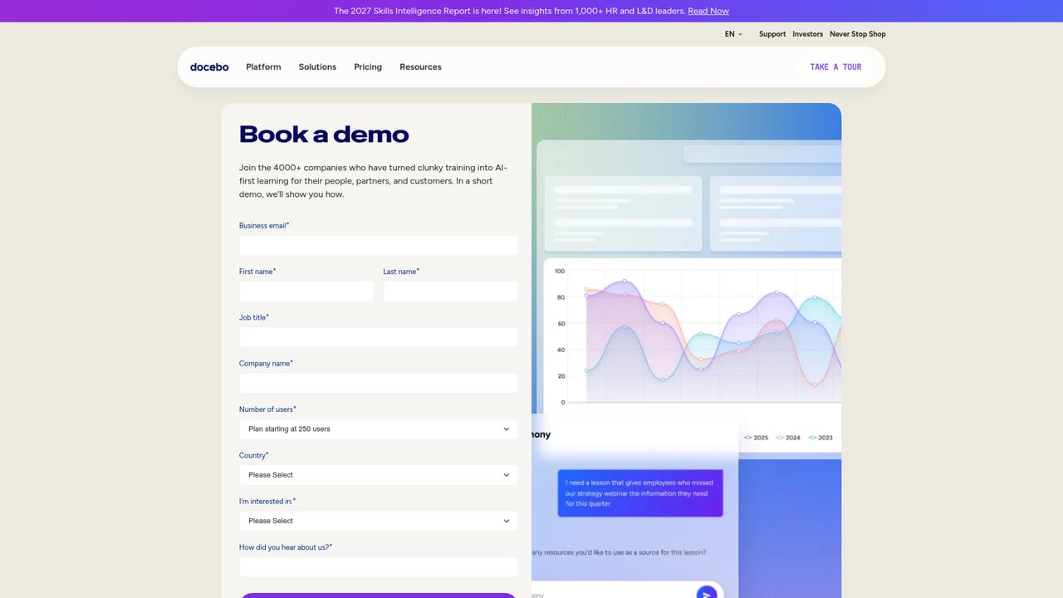The image size is (1063, 598).
Task: Click the How did you hear about us field
Action: [x=378, y=567]
